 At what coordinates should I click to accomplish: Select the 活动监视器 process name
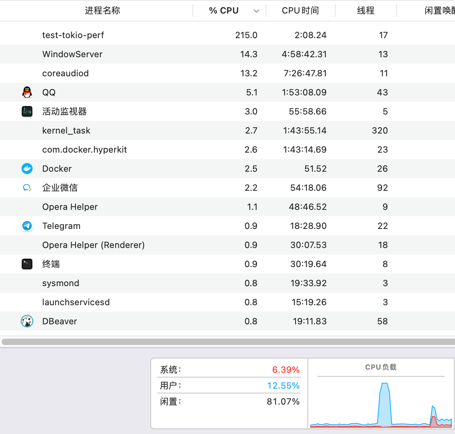pos(64,111)
